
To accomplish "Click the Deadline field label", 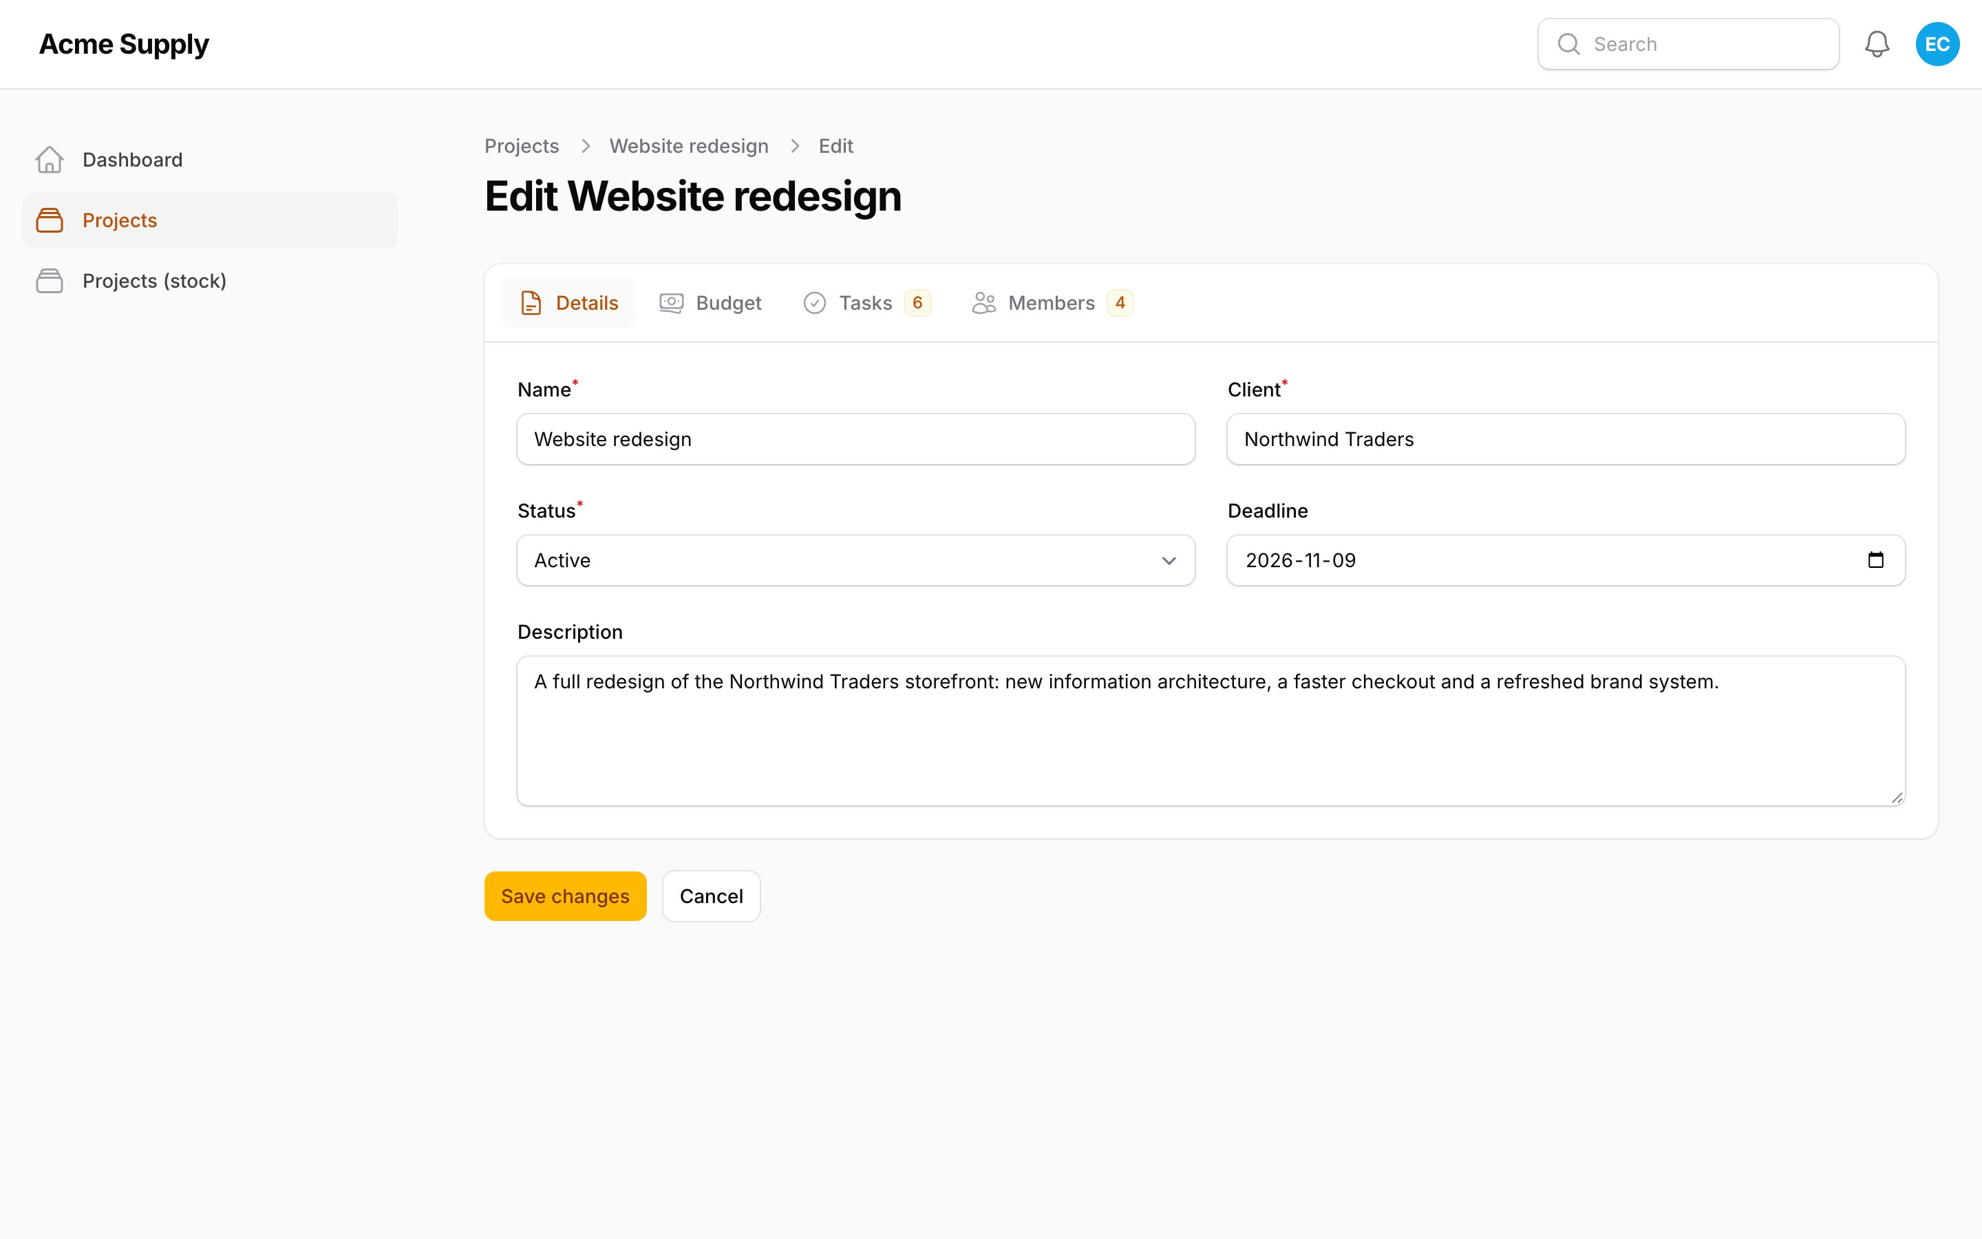I will pyautogui.click(x=1267, y=511).
